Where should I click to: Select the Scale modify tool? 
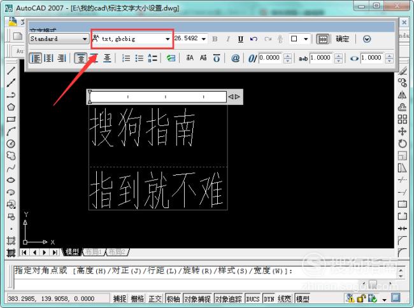tap(402, 155)
